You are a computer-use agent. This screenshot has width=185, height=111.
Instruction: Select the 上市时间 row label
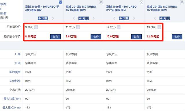(15, 90)
